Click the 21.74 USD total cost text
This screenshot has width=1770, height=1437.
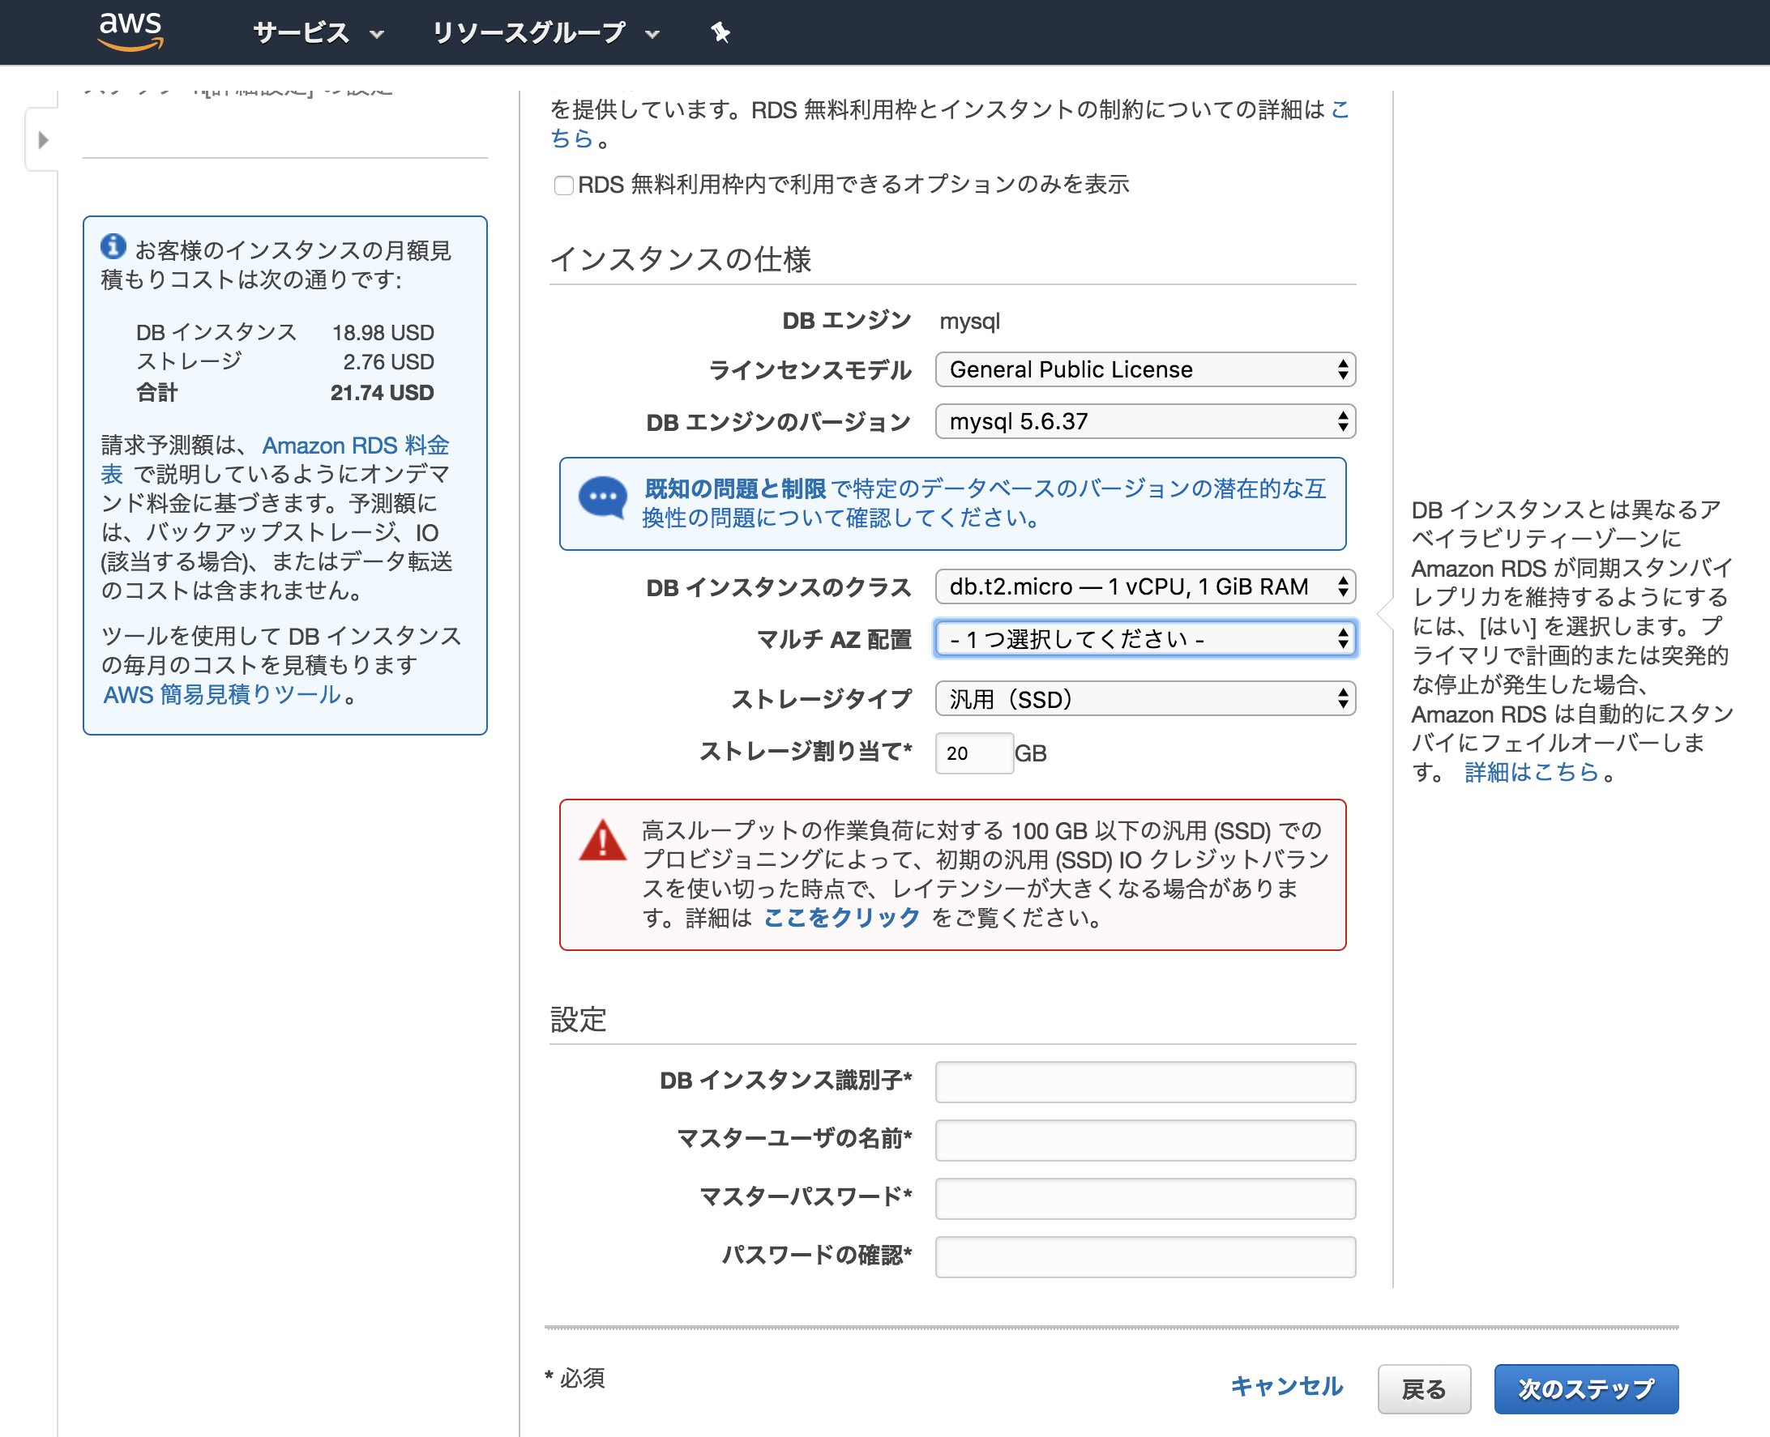[x=382, y=392]
